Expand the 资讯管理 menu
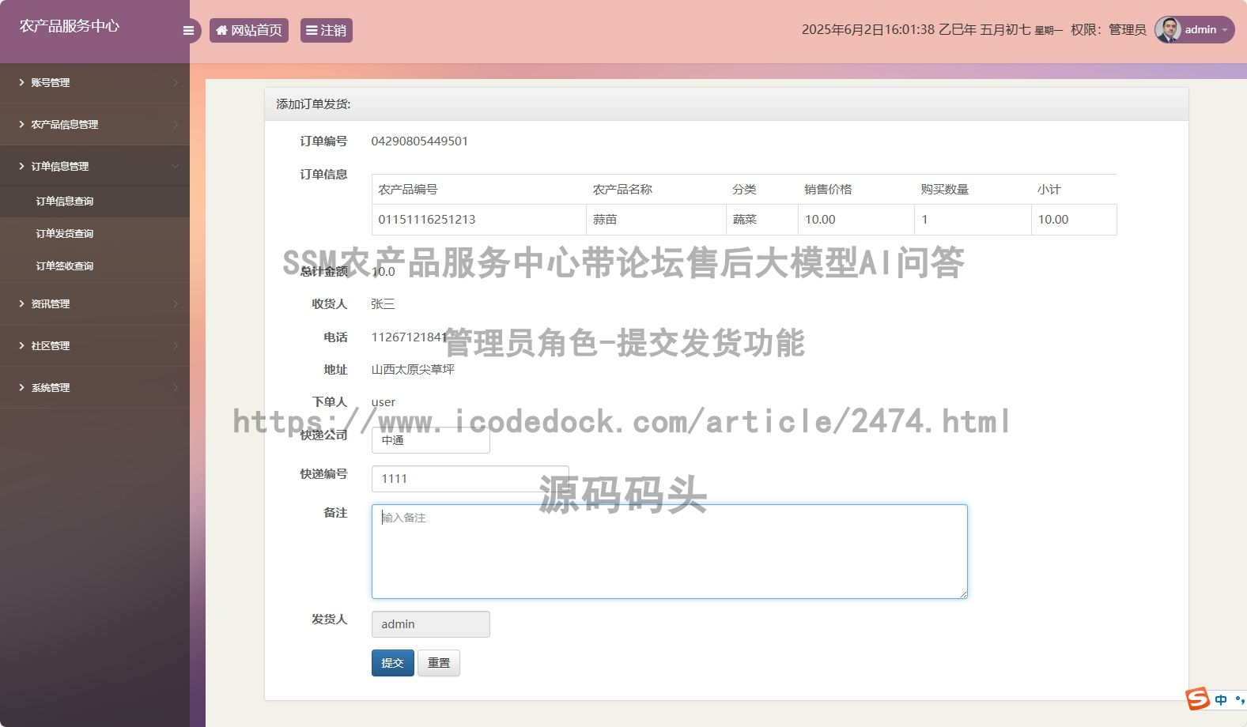The image size is (1247, 727). tap(95, 303)
